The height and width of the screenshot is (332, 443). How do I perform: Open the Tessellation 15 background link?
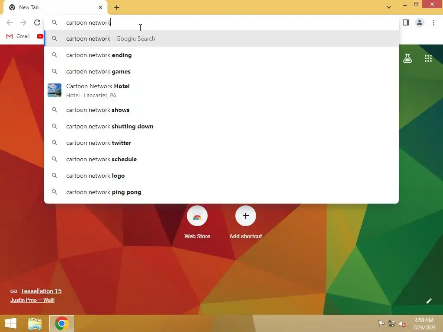tap(41, 291)
